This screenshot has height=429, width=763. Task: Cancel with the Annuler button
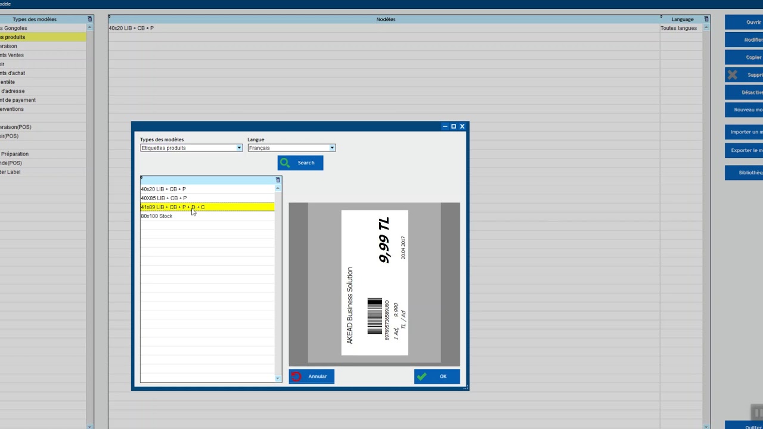tap(312, 377)
